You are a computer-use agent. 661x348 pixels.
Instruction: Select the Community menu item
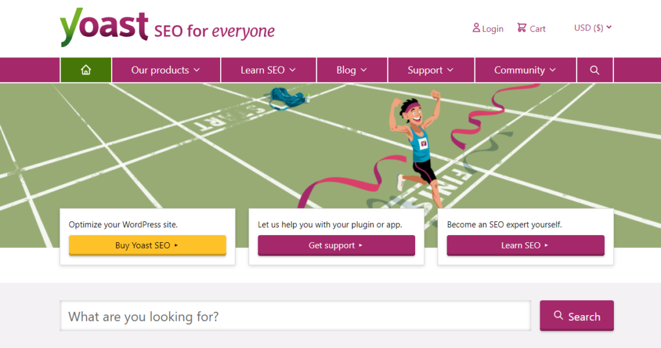tap(525, 70)
